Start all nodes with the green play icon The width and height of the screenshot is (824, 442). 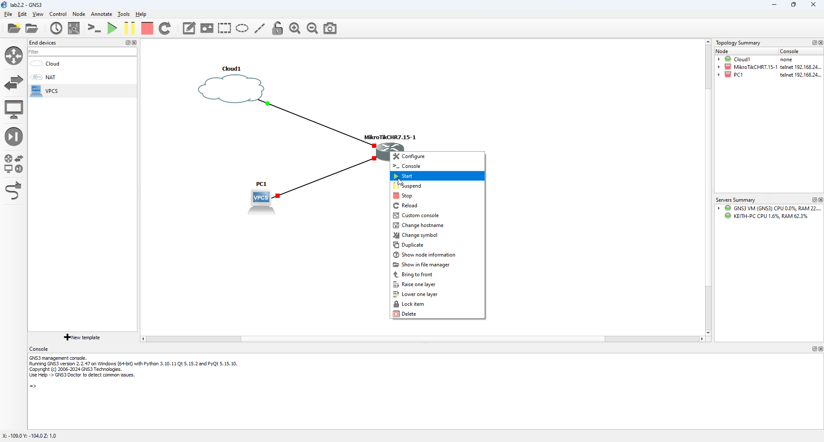pos(112,28)
